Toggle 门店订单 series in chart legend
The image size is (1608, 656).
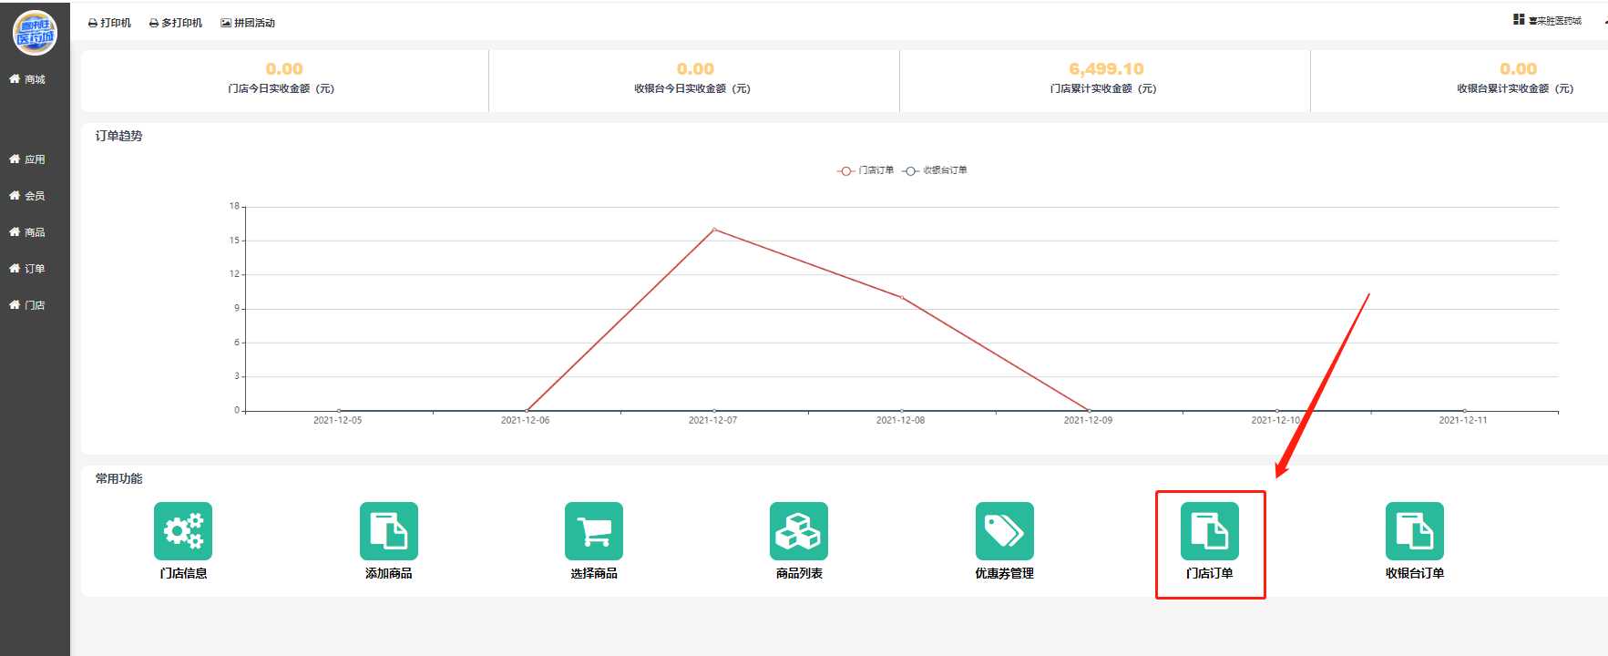[x=866, y=170]
